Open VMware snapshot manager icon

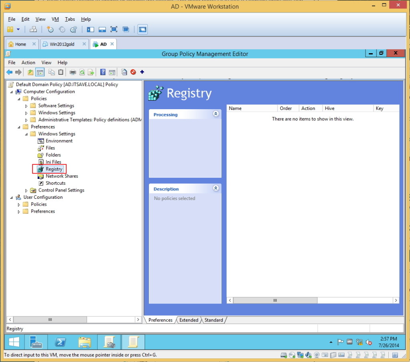pos(74,29)
